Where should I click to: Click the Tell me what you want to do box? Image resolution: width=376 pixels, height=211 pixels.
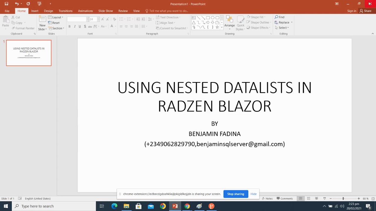coord(167,11)
